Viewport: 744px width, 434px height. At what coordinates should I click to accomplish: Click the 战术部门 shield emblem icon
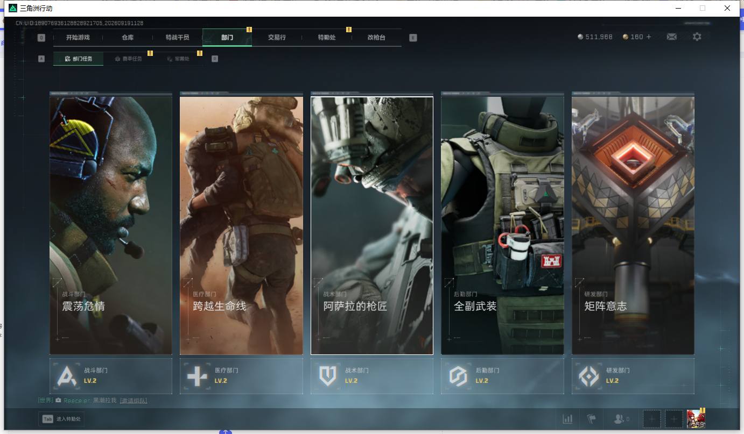pos(328,376)
